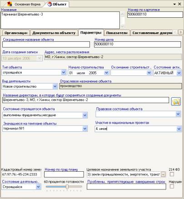
Task: Tick the 214 ФЗ checkbox
Action: (x=172, y=174)
